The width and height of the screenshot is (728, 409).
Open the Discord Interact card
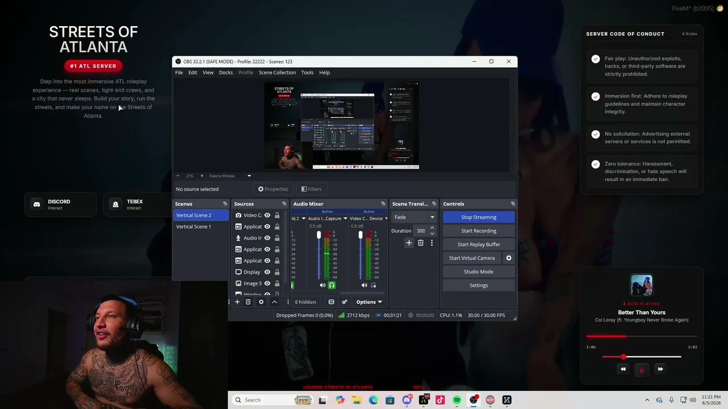click(x=61, y=204)
